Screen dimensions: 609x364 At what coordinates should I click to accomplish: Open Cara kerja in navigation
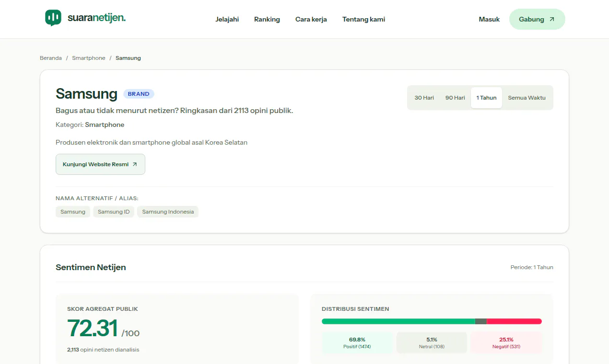point(311,20)
